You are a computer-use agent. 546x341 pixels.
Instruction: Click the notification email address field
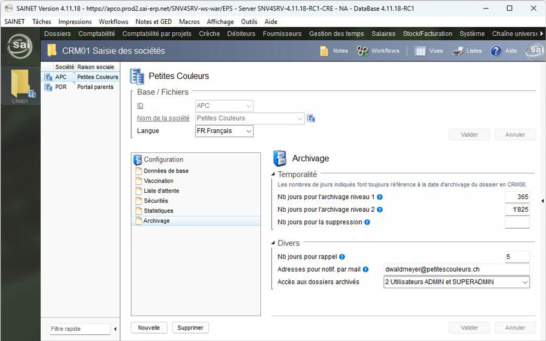pos(456,269)
